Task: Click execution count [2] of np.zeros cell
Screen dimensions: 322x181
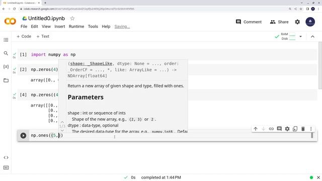Action: tap(23, 69)
